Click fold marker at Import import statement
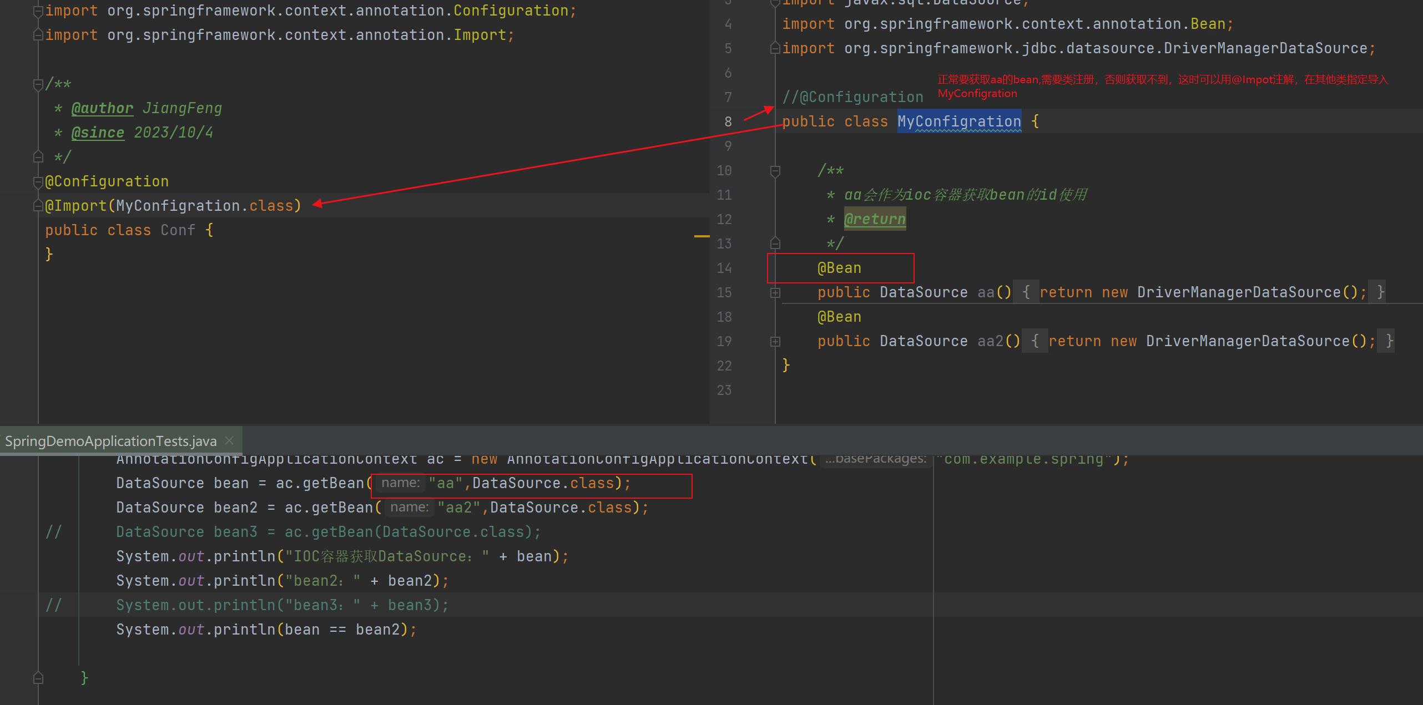Screen dimensions: 1423x705 tap(38, 35)
